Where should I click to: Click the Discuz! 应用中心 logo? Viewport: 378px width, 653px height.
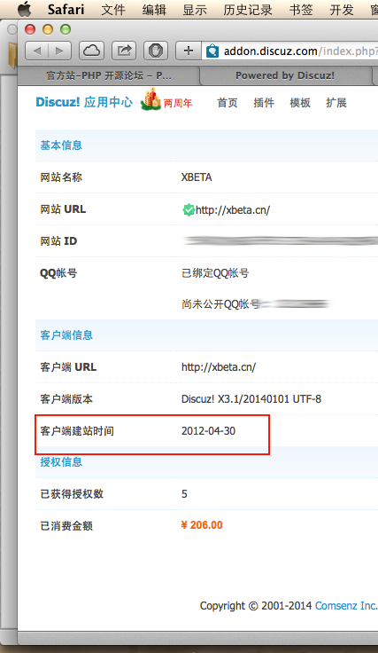[84, 102]
